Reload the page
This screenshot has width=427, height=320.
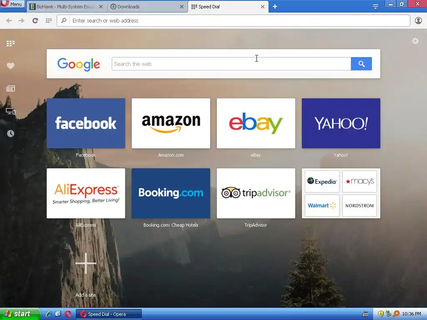[x=35, y=21]
